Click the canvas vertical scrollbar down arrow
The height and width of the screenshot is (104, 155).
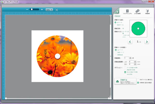pos(111,97)
